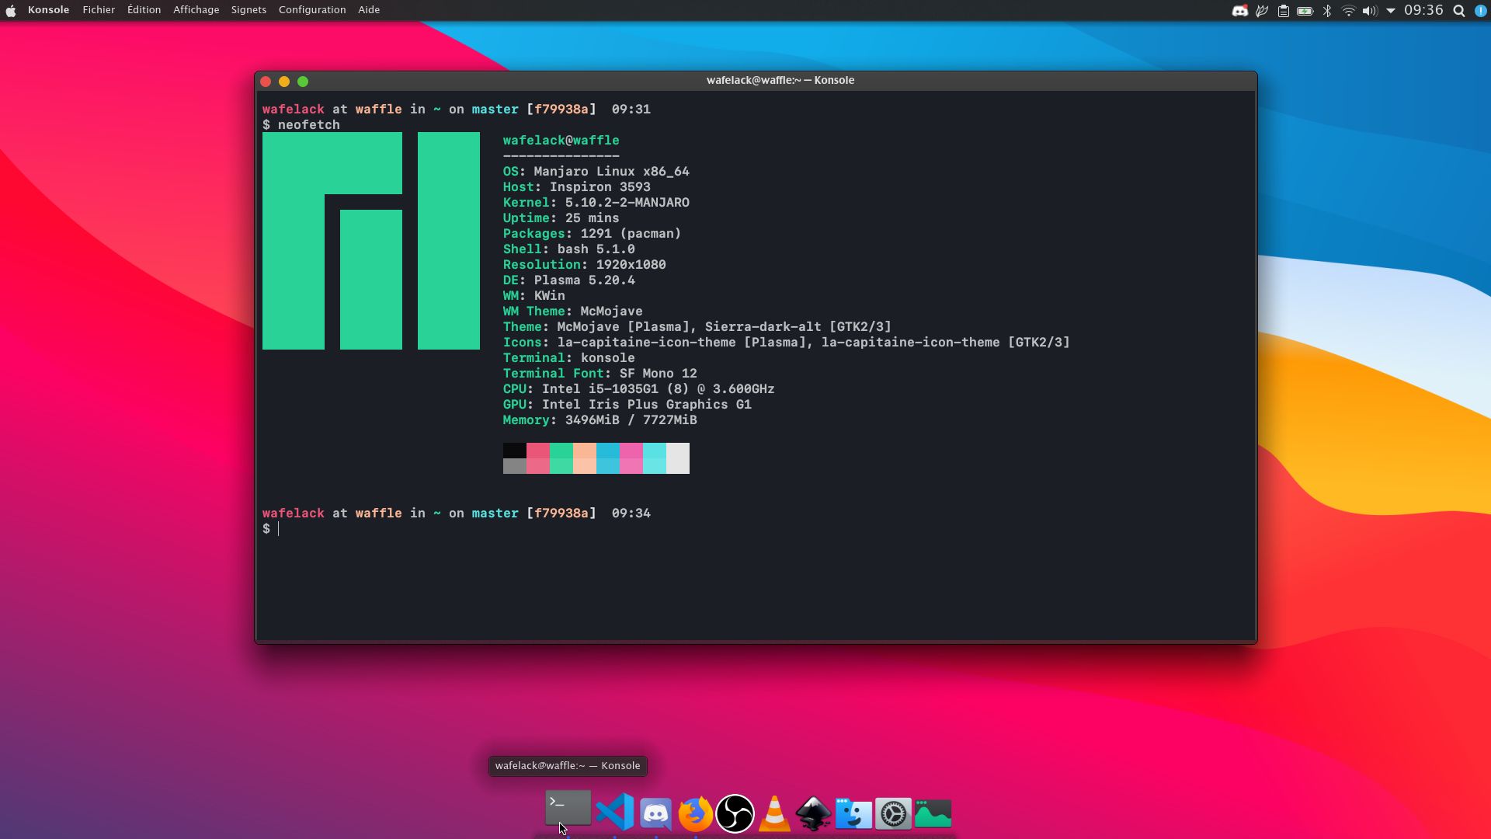Open the dropdown arrow left of the clock
This screenshot has height=839, width=1491.
pos(1391,11)
